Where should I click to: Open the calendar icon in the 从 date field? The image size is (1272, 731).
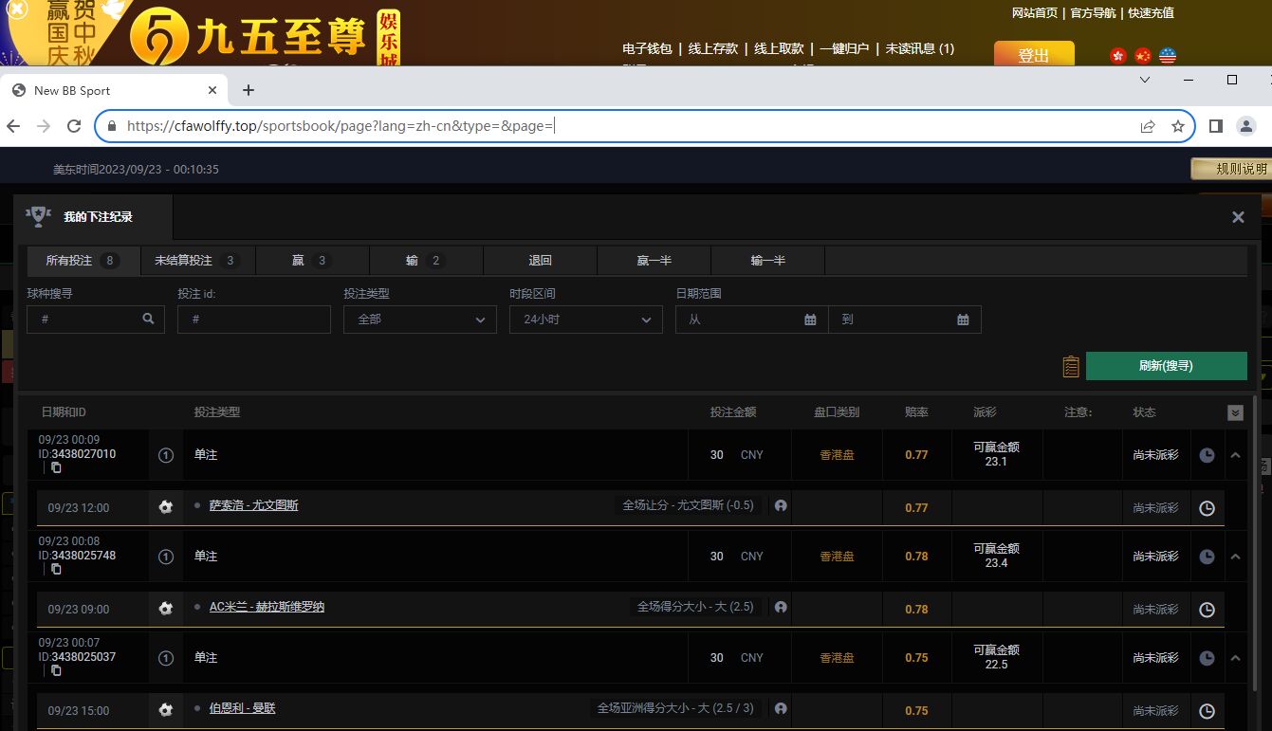tap(810, 320)
